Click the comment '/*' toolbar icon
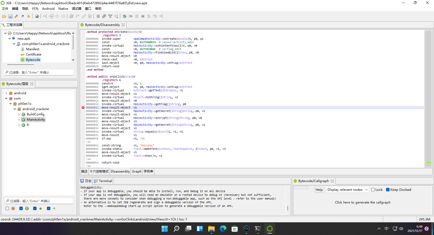 pos(78,16)
